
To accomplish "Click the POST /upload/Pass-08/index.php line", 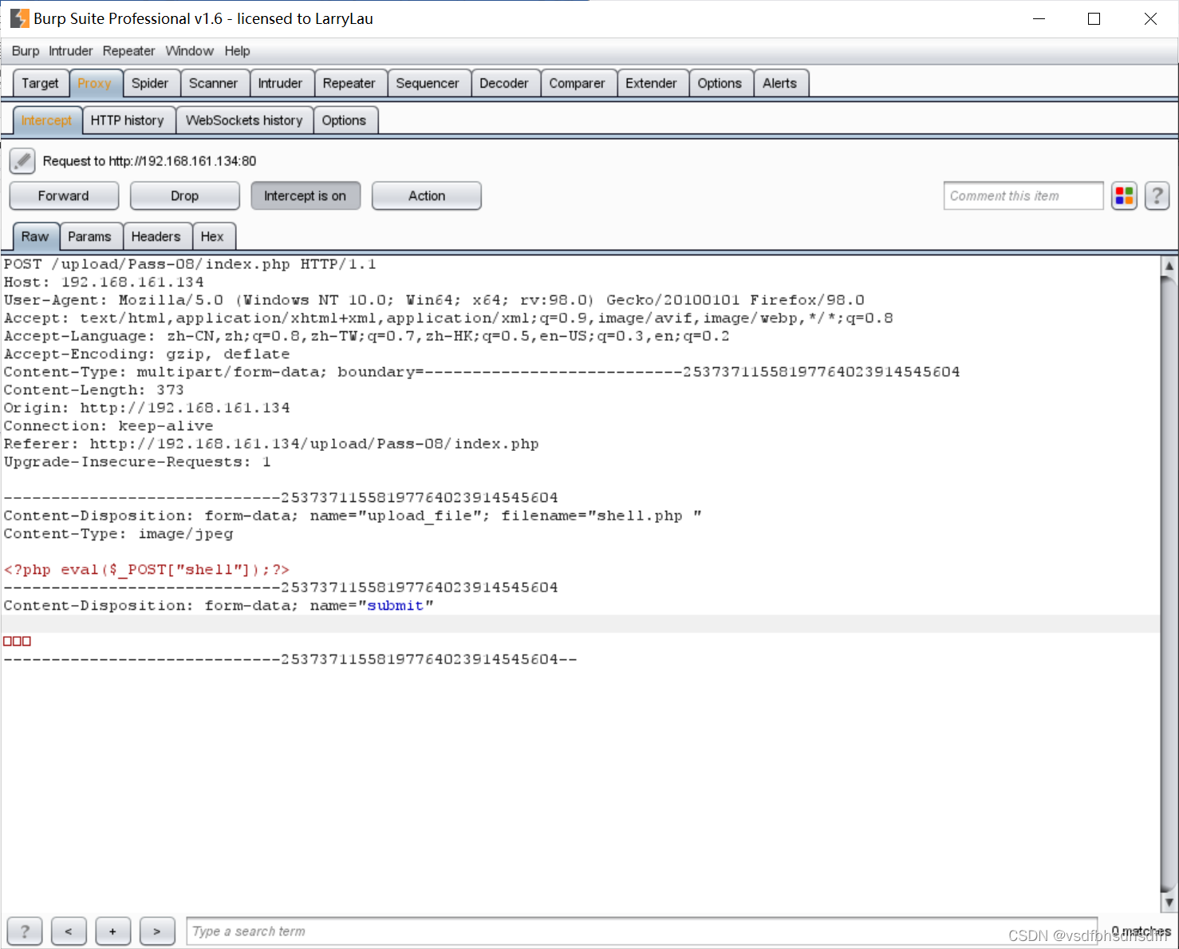I will (x=190, y=264).
